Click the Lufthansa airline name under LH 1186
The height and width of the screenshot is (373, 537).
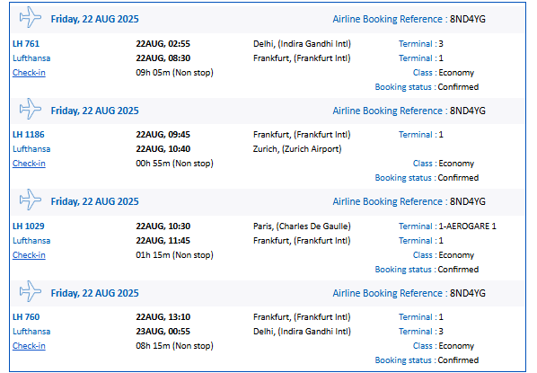31,149
